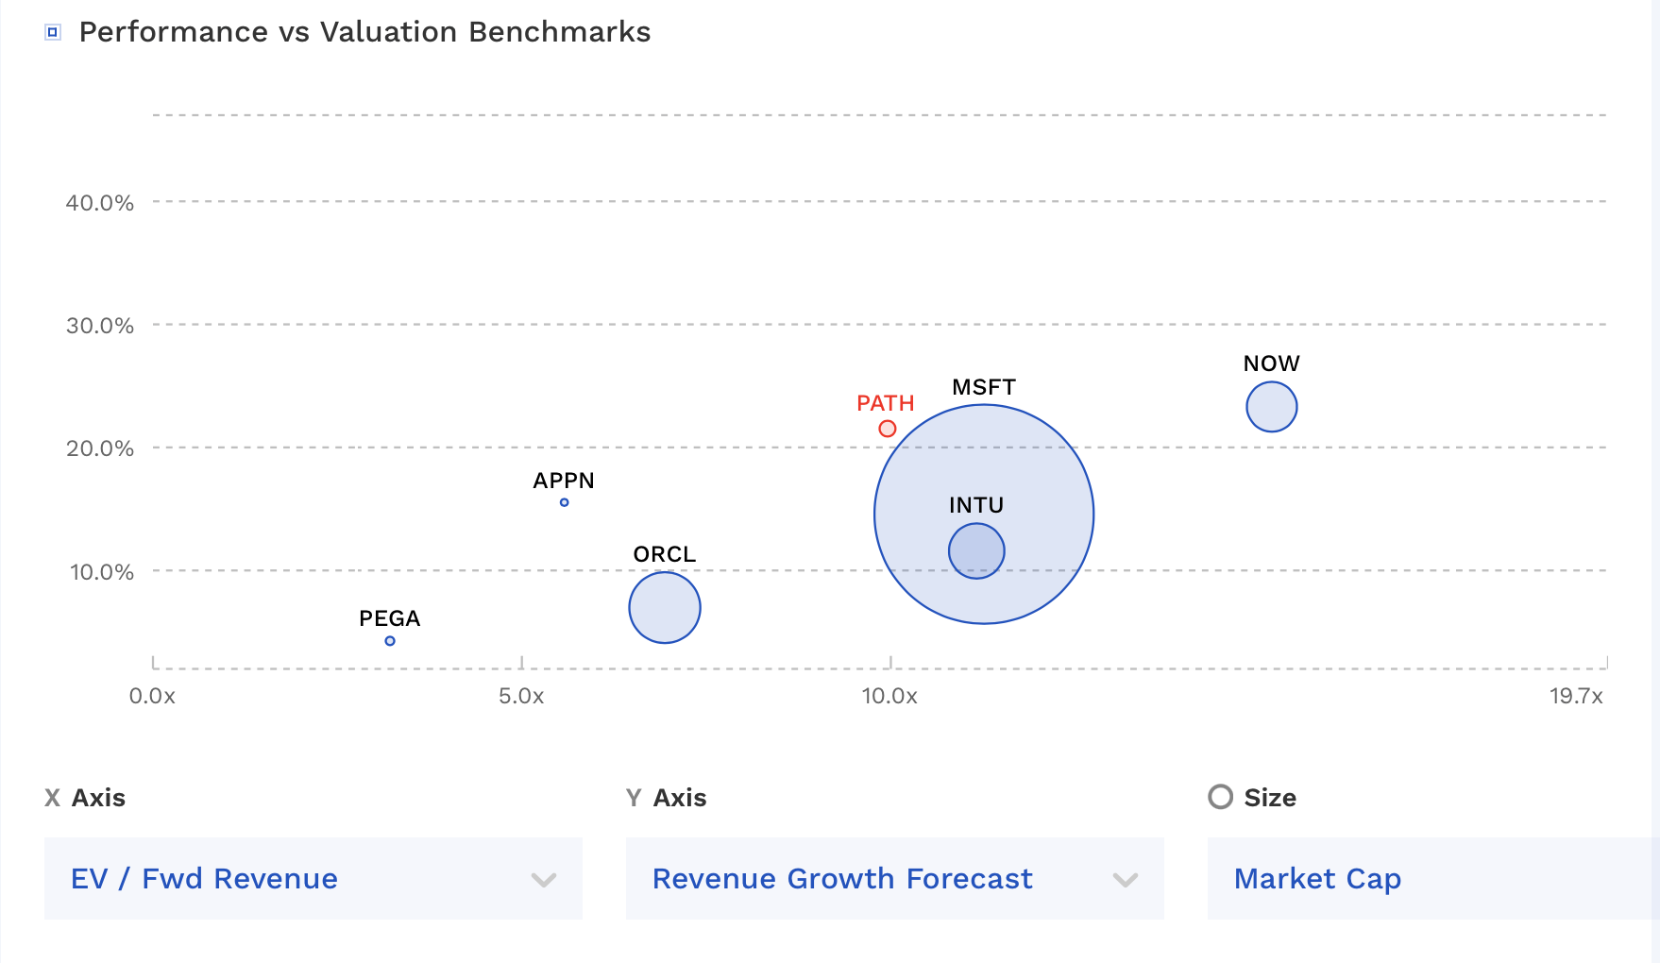Click the 19.7x x-axis maximum label
Viewport: 1660px width, 963px height.
[x=1575, y=697]
